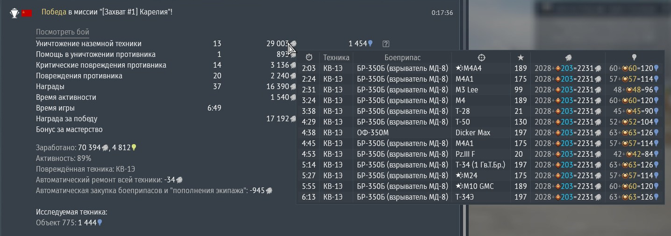This screenshot has width=671, height=236.
Task: Select the "Техника" column header
Action: (336, 57)
